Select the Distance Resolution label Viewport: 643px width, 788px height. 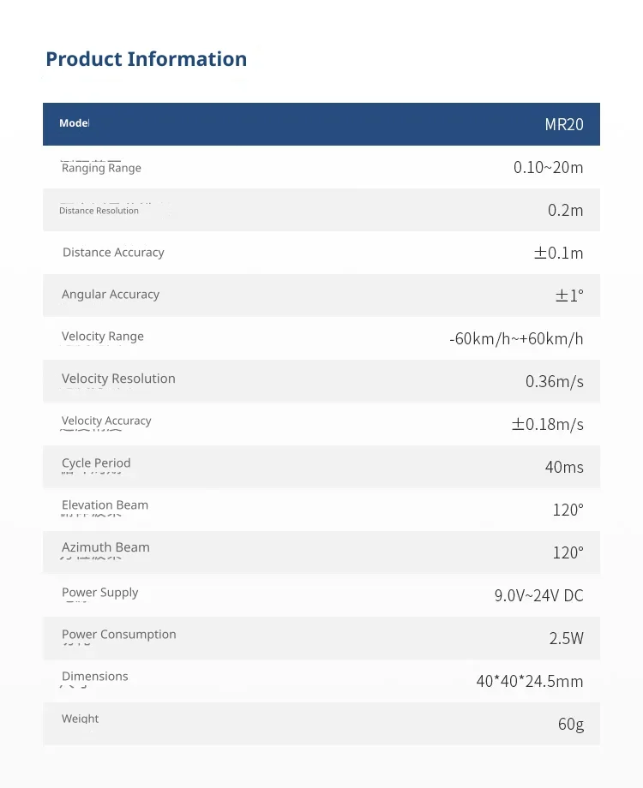tap(99, 211)
